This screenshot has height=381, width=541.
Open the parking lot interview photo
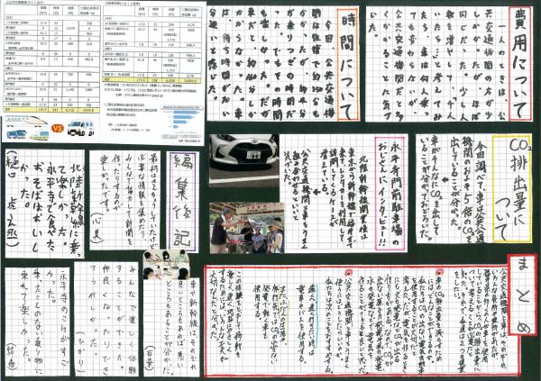tap(247, 228)
